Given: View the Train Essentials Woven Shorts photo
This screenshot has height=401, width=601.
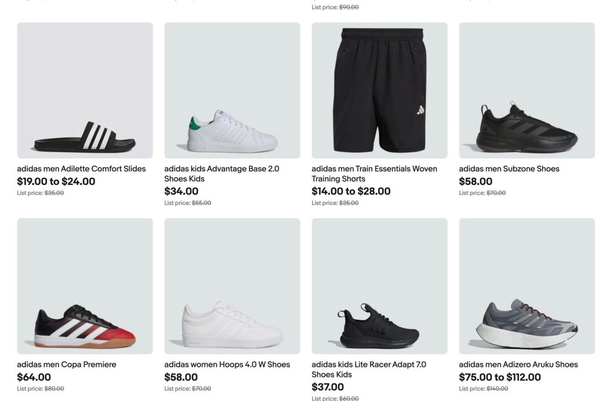Looking at the screenshot, I should point(379,90).
